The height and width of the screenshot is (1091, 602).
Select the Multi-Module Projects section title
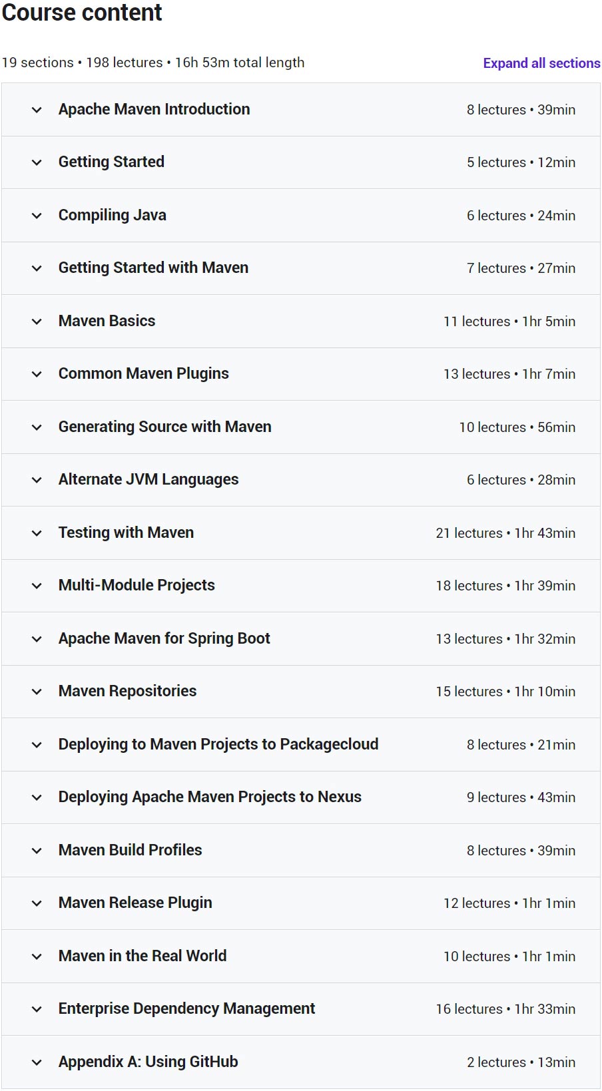tap(137, 585)
